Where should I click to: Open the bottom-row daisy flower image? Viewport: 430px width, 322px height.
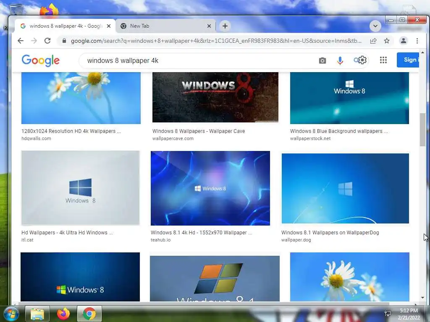350,277
